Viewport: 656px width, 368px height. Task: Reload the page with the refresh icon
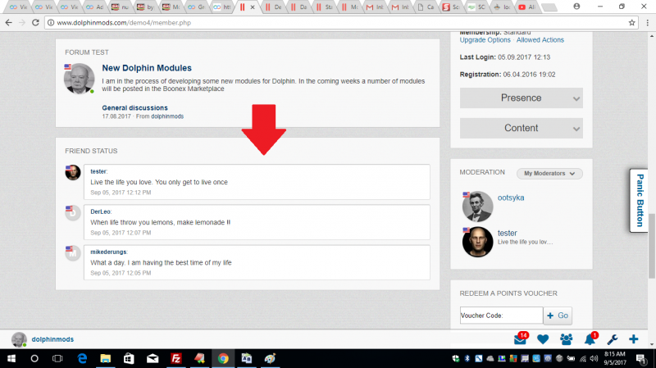[35, 23]
